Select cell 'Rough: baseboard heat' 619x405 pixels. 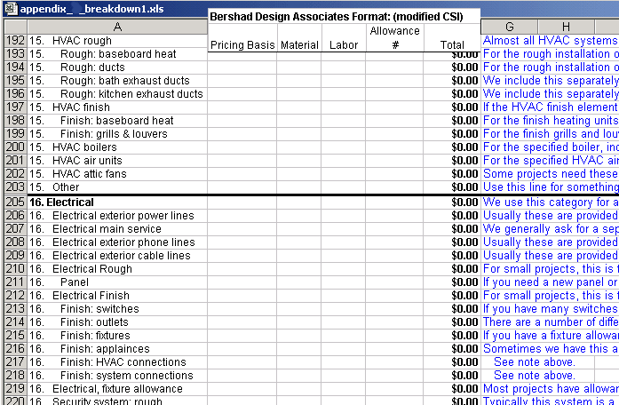[117, 54]
